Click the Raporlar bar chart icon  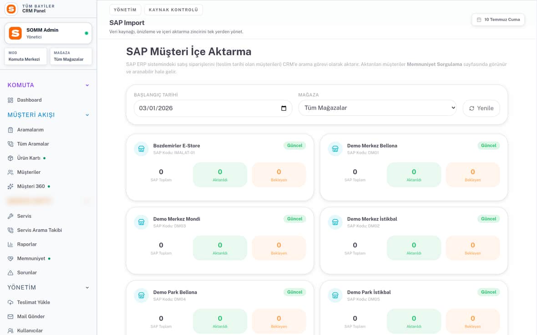coord(10,245)
